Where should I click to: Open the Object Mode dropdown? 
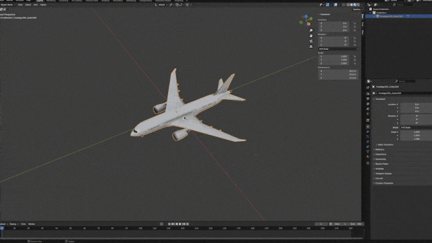[7, 5]
